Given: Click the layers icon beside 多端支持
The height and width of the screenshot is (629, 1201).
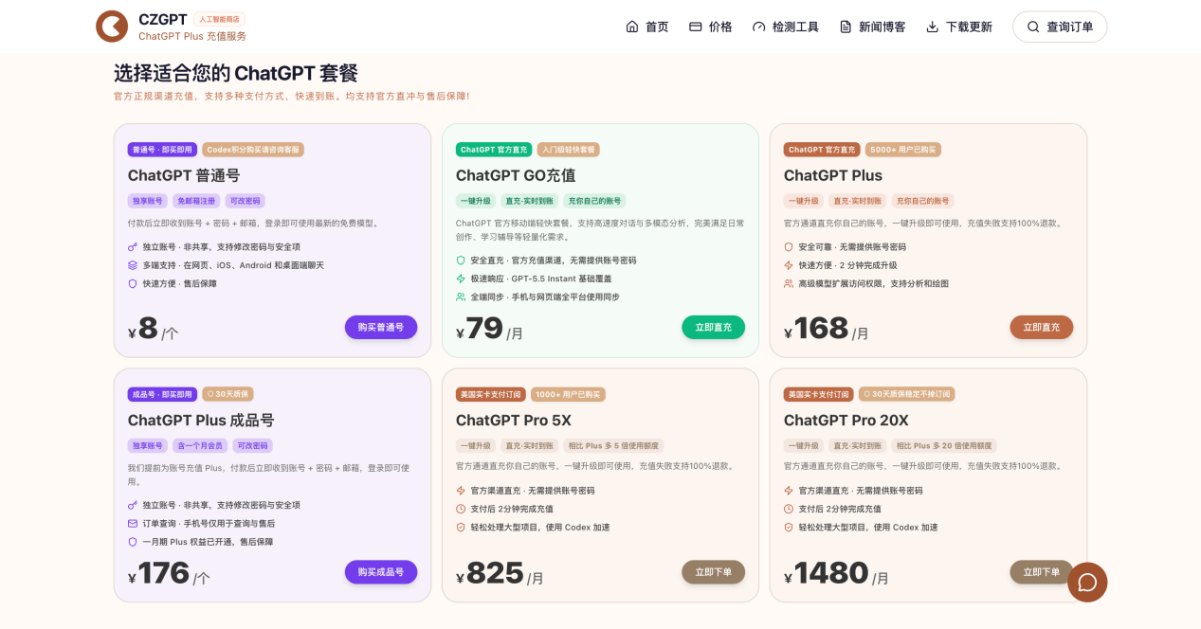Looking at the screenshot, I should (x=133, y=265).
